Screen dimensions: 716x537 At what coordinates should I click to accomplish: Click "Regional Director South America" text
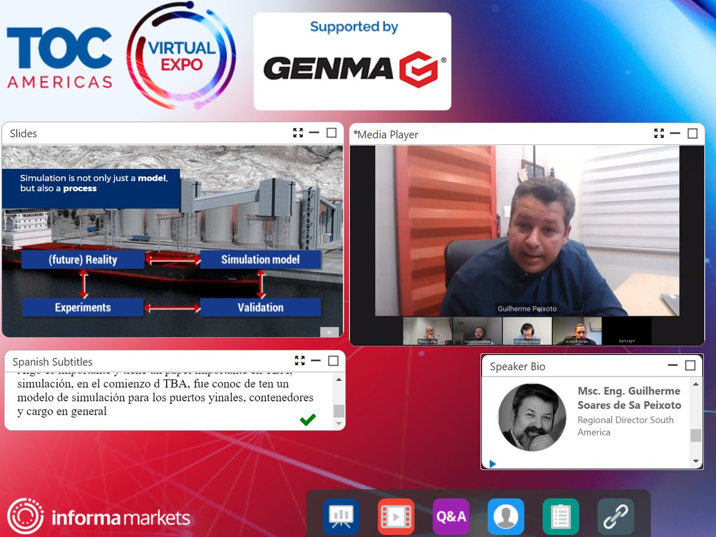625,426
